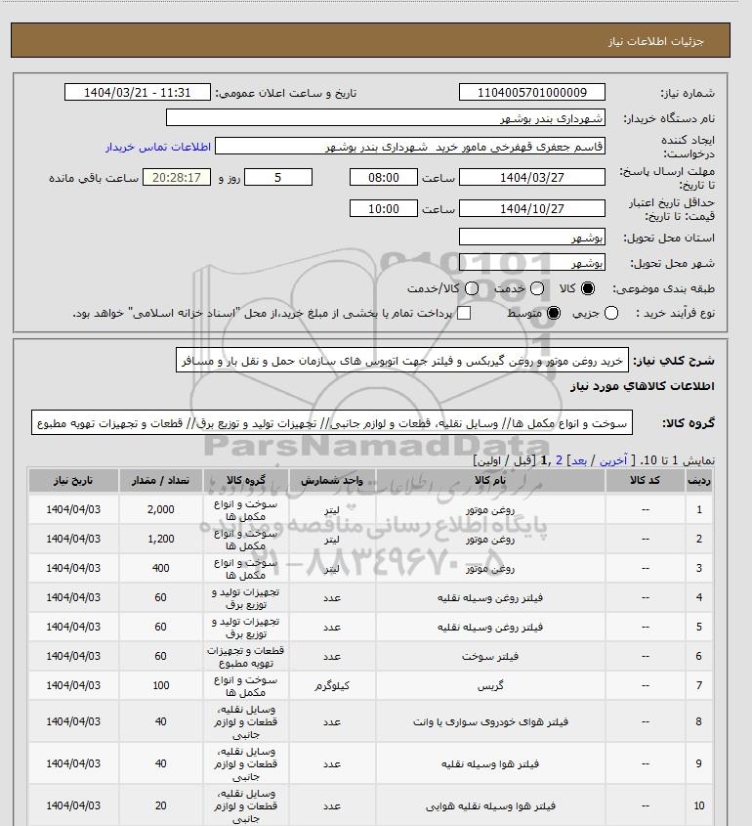Click فیلتر سوخت item name

pyautogui.click(x=490, y=656)
